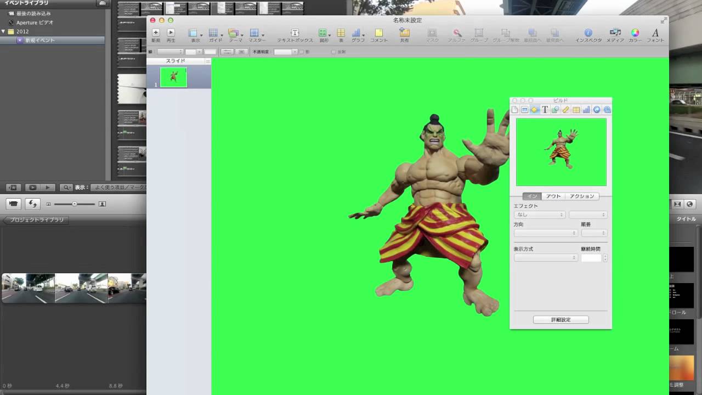Click iMovie keyword filter magnifier button

pos(66,188)
